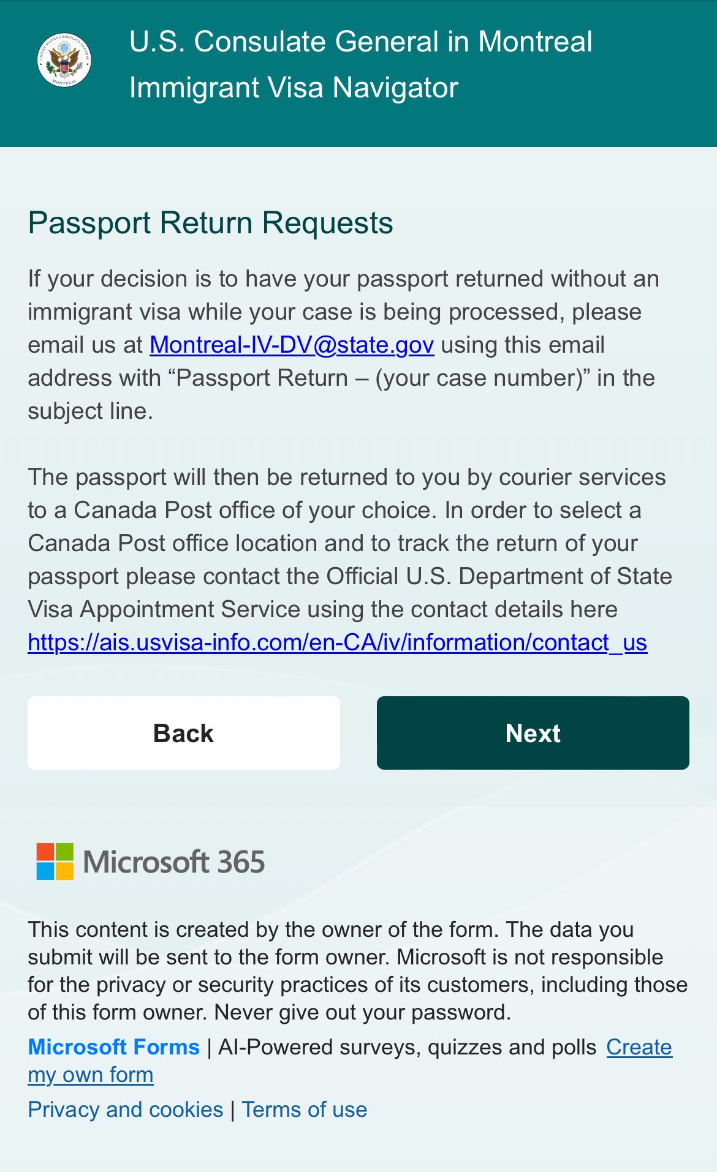This screenshot has width=717, height=1172.
Task: Click the paragraph about courier services return
Action: pos(349,543)
